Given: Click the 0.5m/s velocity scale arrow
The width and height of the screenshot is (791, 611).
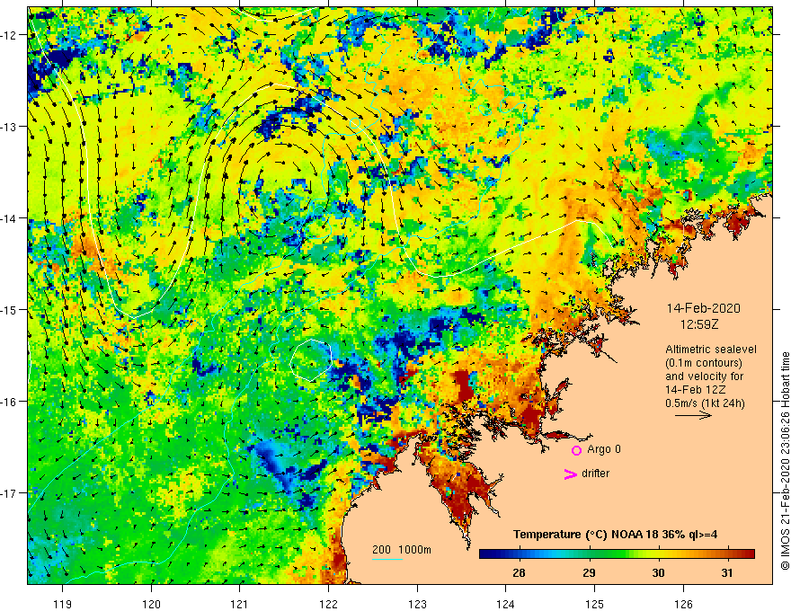Looking at the screenshot, I should [694, 415].
